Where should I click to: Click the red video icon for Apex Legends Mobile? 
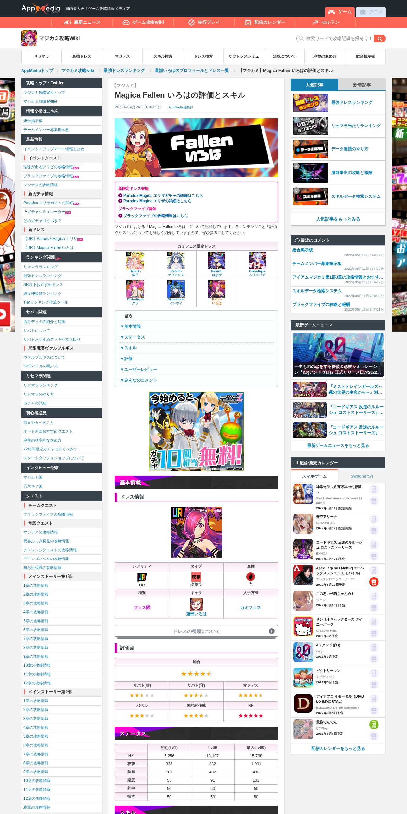(374, 582)
